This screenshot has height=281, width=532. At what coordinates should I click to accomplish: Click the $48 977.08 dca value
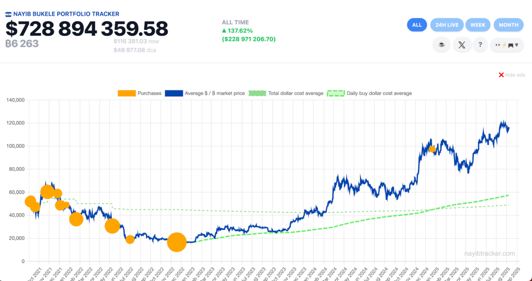click(135, 50)
